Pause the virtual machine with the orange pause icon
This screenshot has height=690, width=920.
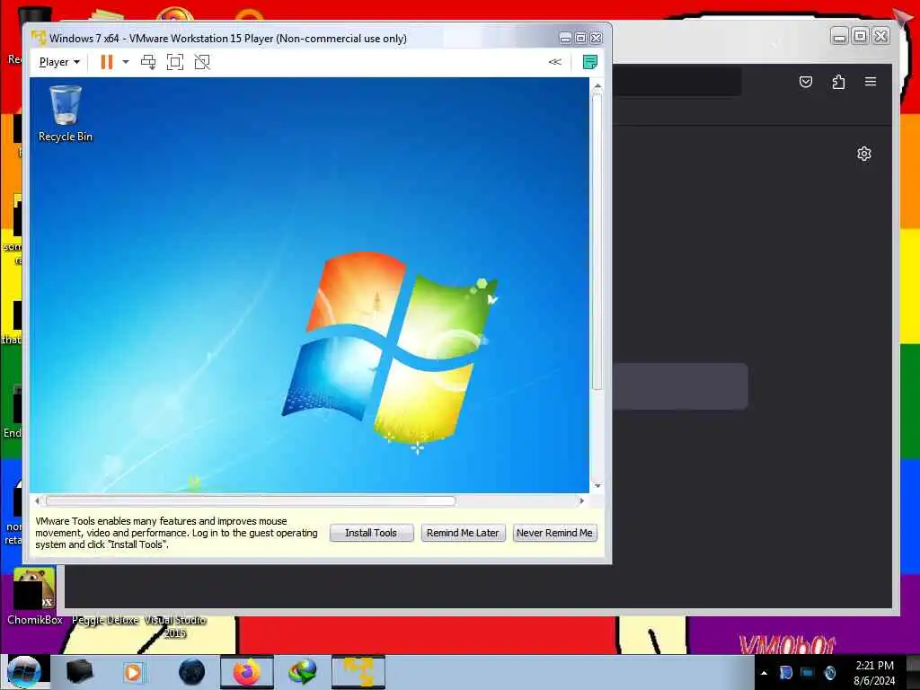[x=106, y=62]
